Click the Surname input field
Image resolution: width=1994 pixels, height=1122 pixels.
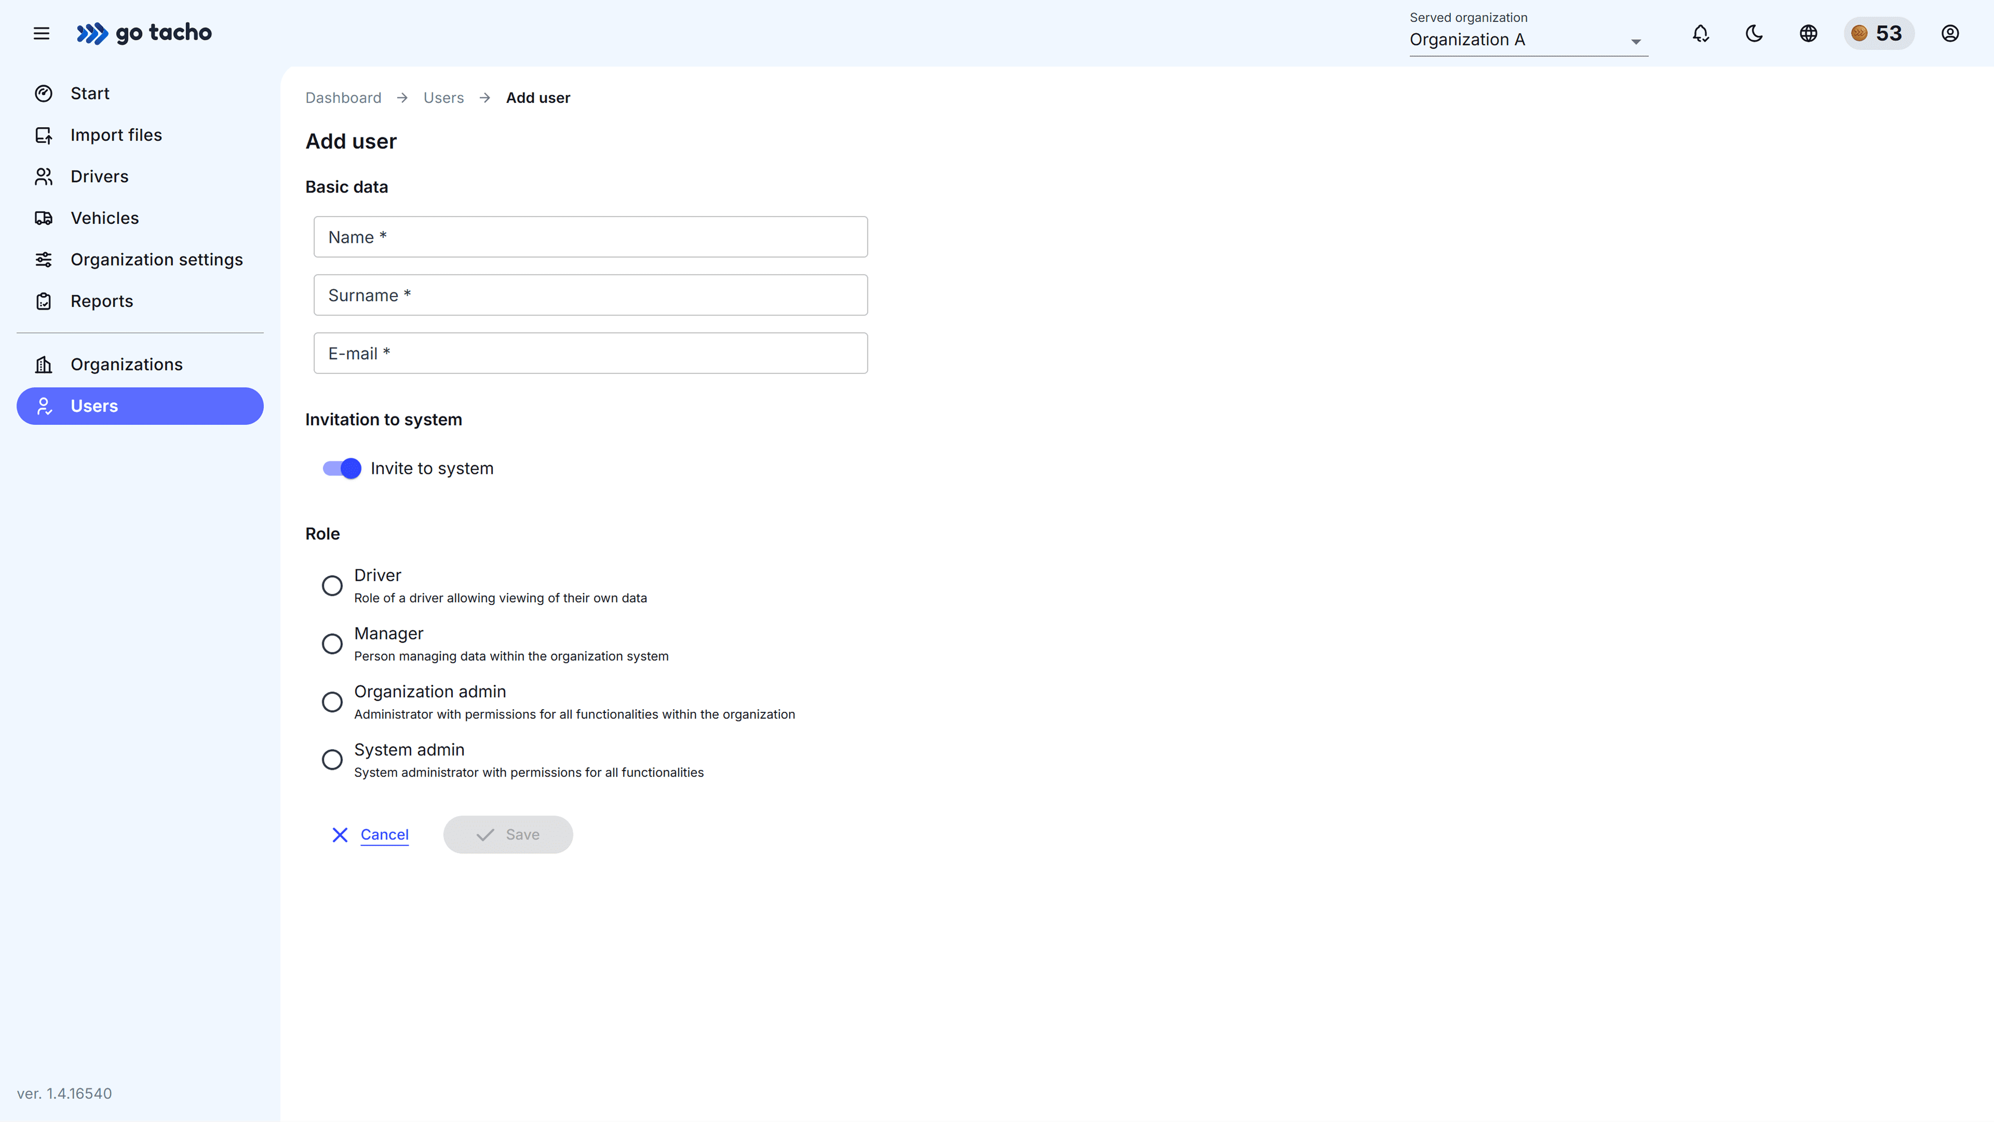point(590,295)
